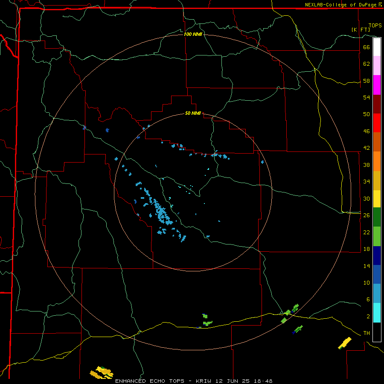Click the 54 value on the scale
384x384 pixels.
(x=367, y=97)
